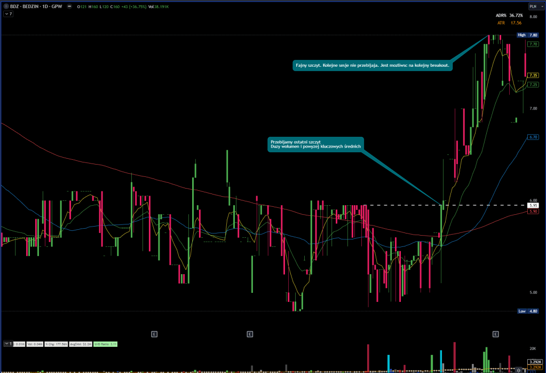Expand the volume pane legend showing 1
The width and height of the screenshot is (546, 373).
coord(7,344)
